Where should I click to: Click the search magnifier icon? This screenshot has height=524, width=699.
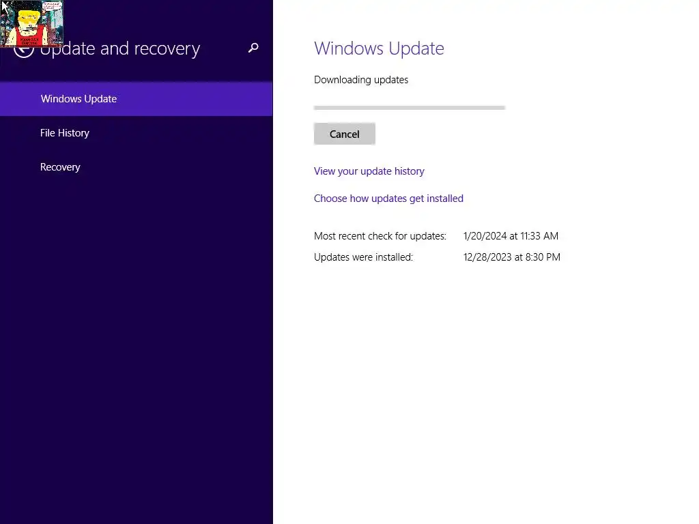(x=253, y=48)
